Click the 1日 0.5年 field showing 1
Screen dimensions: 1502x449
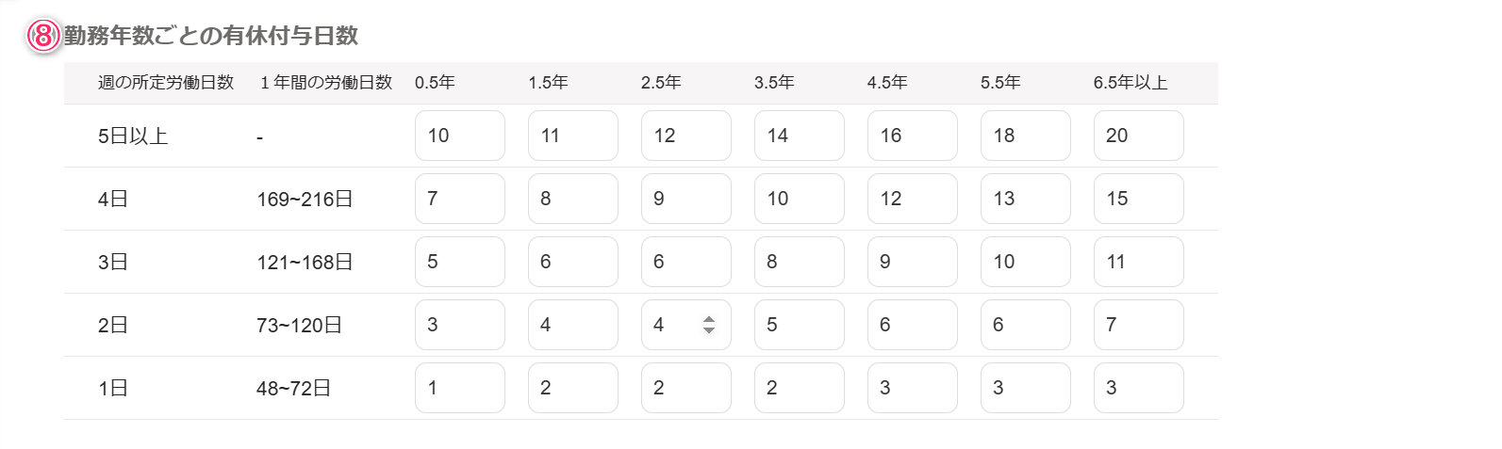click(x=460, y=388)
